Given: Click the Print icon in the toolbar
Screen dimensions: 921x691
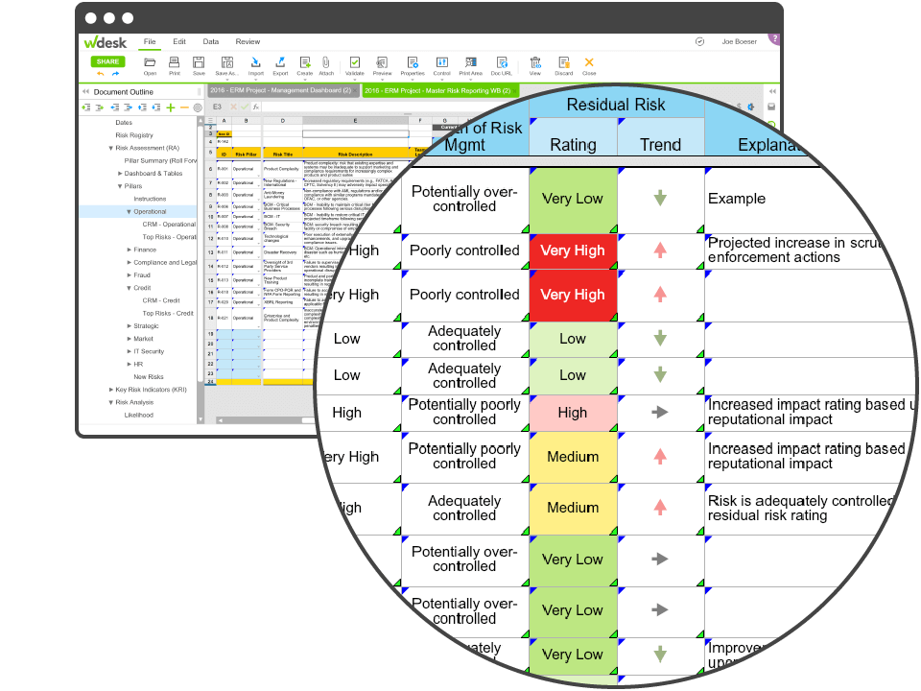Looking at the screenshot, I should click(173, 61).
